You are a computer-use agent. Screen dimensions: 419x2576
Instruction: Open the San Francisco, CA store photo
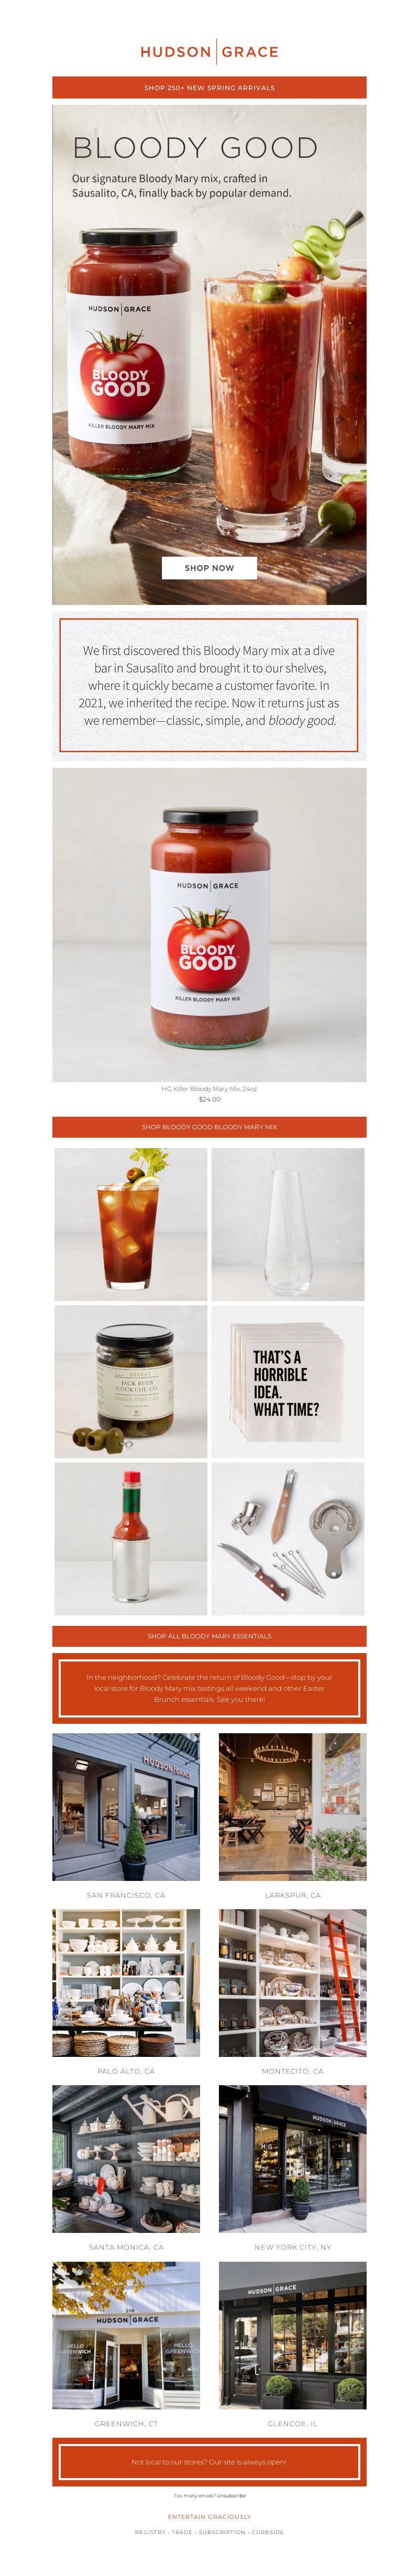pos(126,1807)
